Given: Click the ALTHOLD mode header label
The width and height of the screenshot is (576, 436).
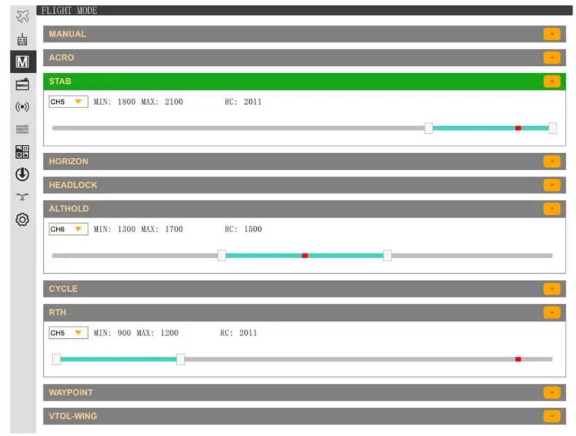Looking at the screenshot, I should (x=69, y=209).
